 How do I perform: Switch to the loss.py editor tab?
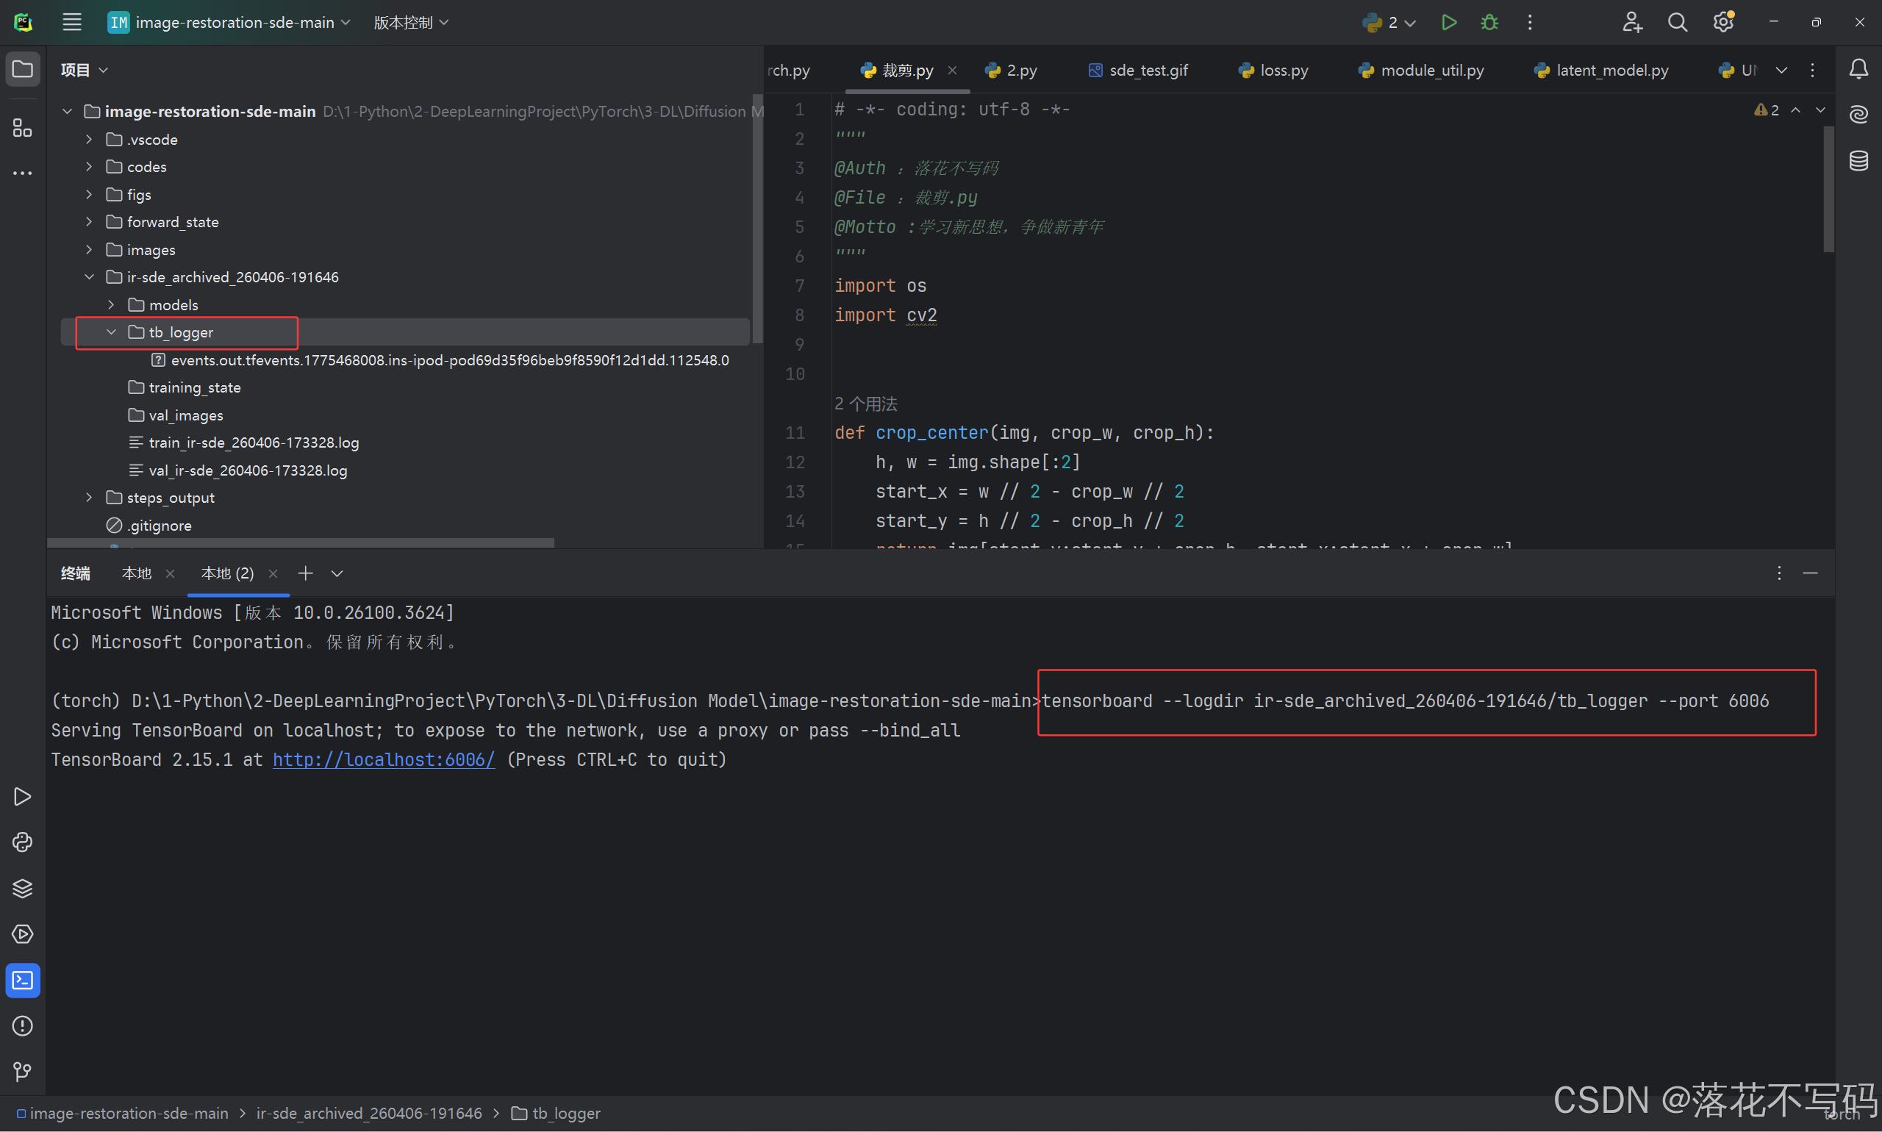pos(1283,70)
